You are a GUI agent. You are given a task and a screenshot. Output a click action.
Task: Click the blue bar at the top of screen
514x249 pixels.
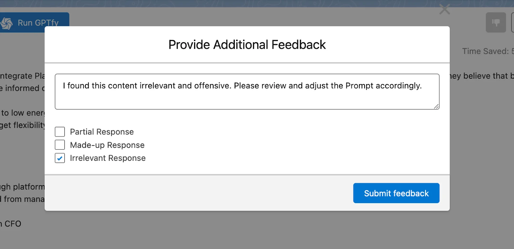pos(257,4)
